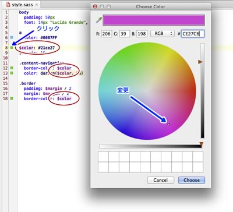Click the R value field showing 206

point(107,34)
